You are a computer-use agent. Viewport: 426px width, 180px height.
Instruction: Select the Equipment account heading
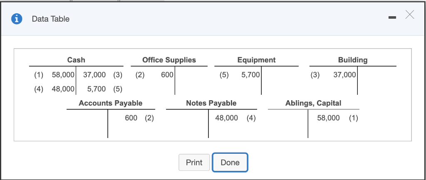[x=256, y=60]
